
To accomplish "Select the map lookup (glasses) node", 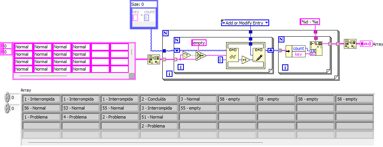I will (232, 55).
